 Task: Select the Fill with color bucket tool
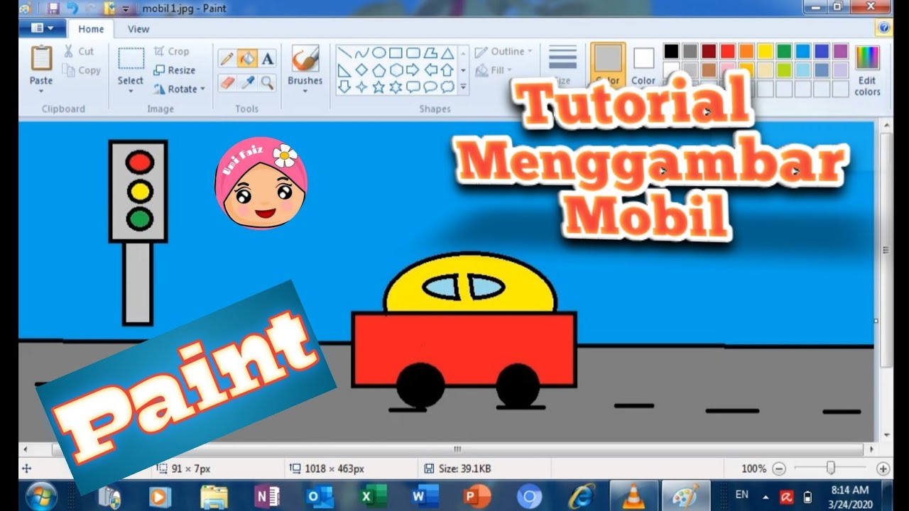point(247,58)
